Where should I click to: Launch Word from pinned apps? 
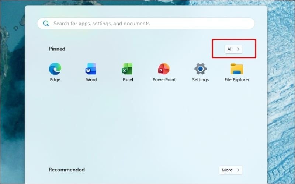pos(91,72)
